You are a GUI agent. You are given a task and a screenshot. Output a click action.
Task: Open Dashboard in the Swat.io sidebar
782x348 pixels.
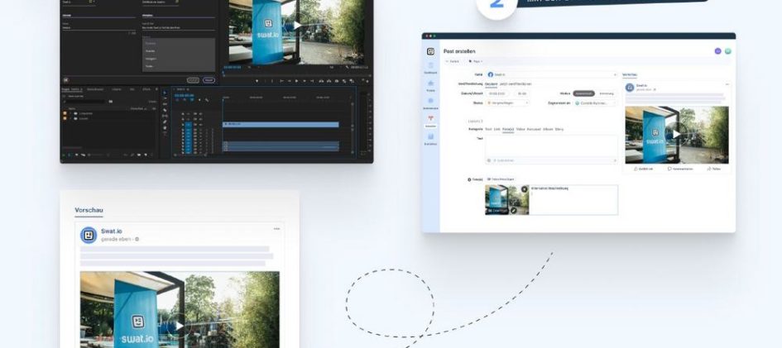click(x=431, y=69)
